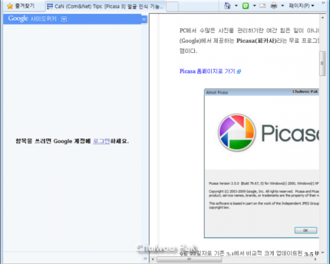Open the Favorites (즐겨찾기) star button
The height and width of the screenshot is (264, 330).
(20, 6)
